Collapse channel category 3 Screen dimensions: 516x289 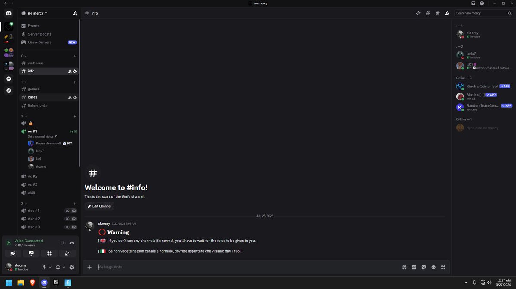click(x=24, y=204)
